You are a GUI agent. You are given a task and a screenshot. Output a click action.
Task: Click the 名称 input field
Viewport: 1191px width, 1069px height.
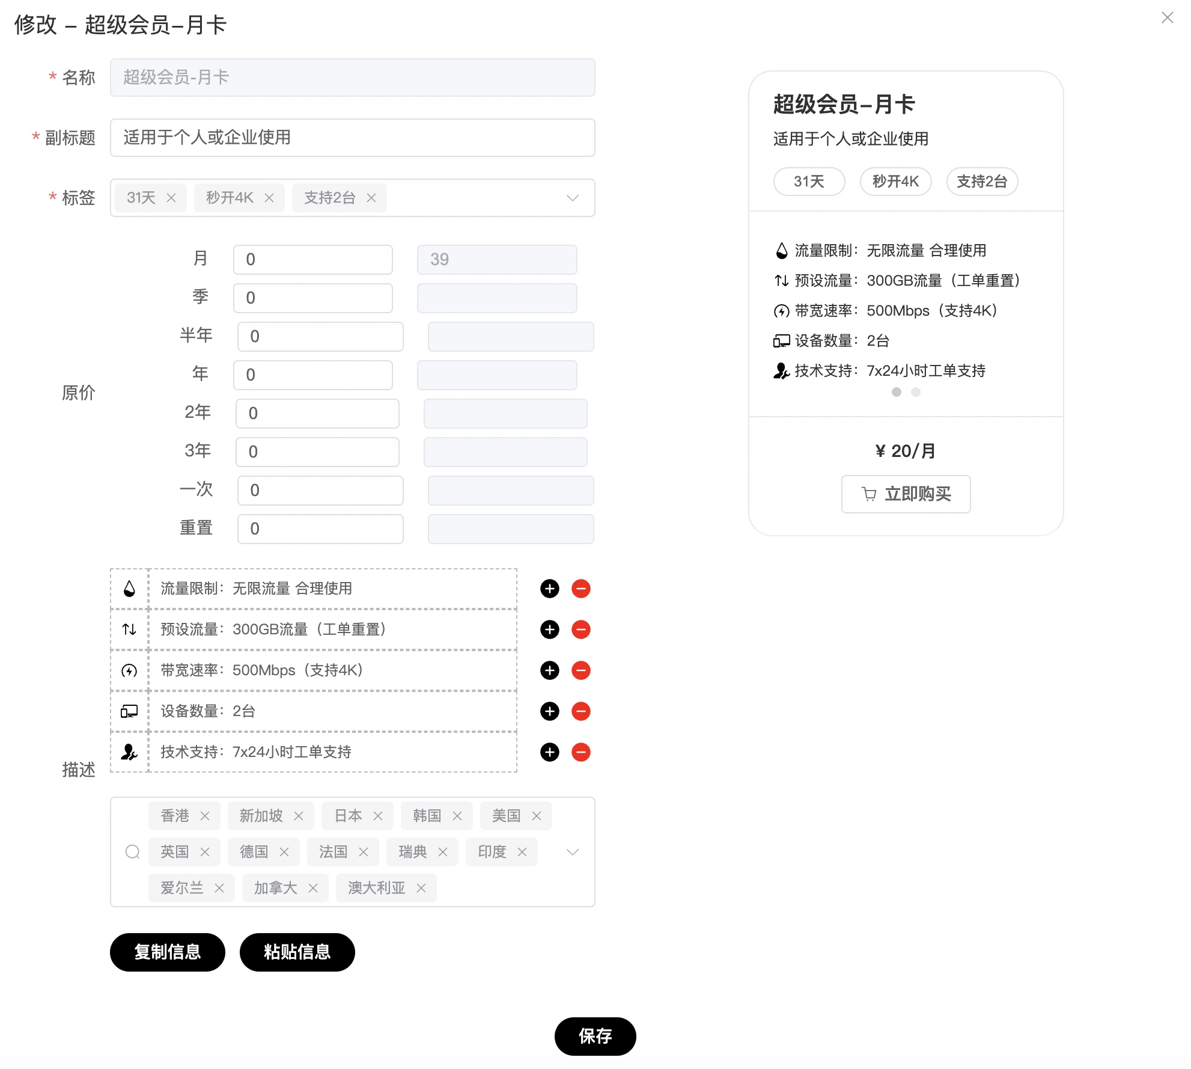tap(352, 78)
